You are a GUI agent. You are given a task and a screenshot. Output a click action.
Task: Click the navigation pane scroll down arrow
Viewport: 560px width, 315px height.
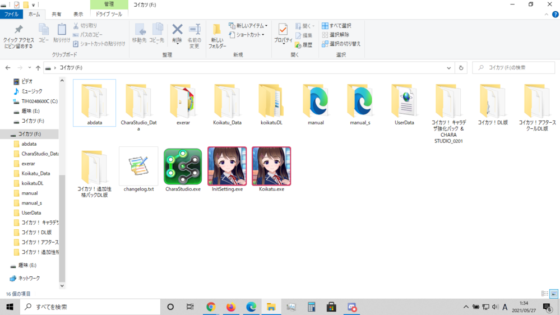[62, 286]
